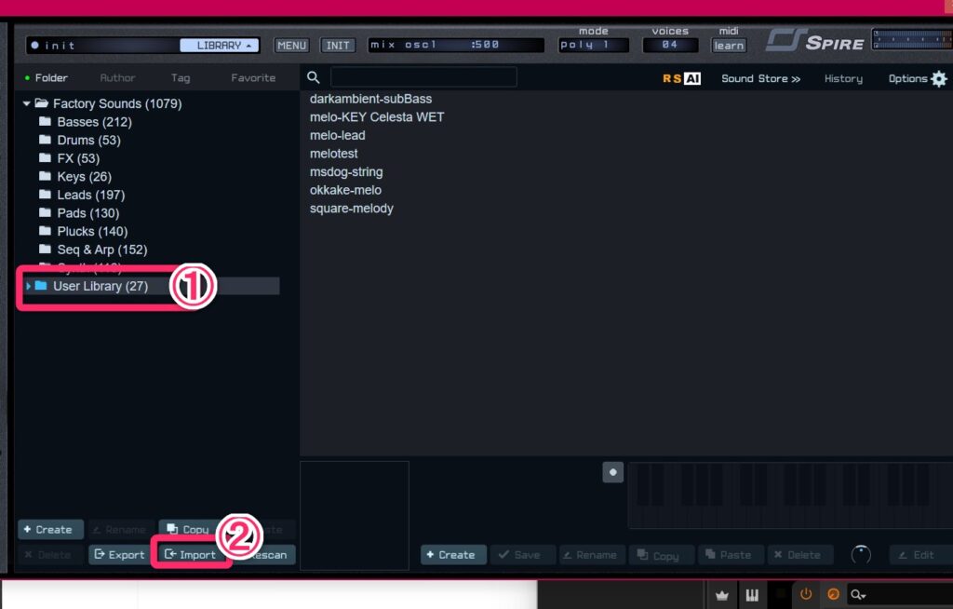Viewport: 953px width, 609px height.
Task: Click the Options gear icon
Action: click(x=939, y=79)
